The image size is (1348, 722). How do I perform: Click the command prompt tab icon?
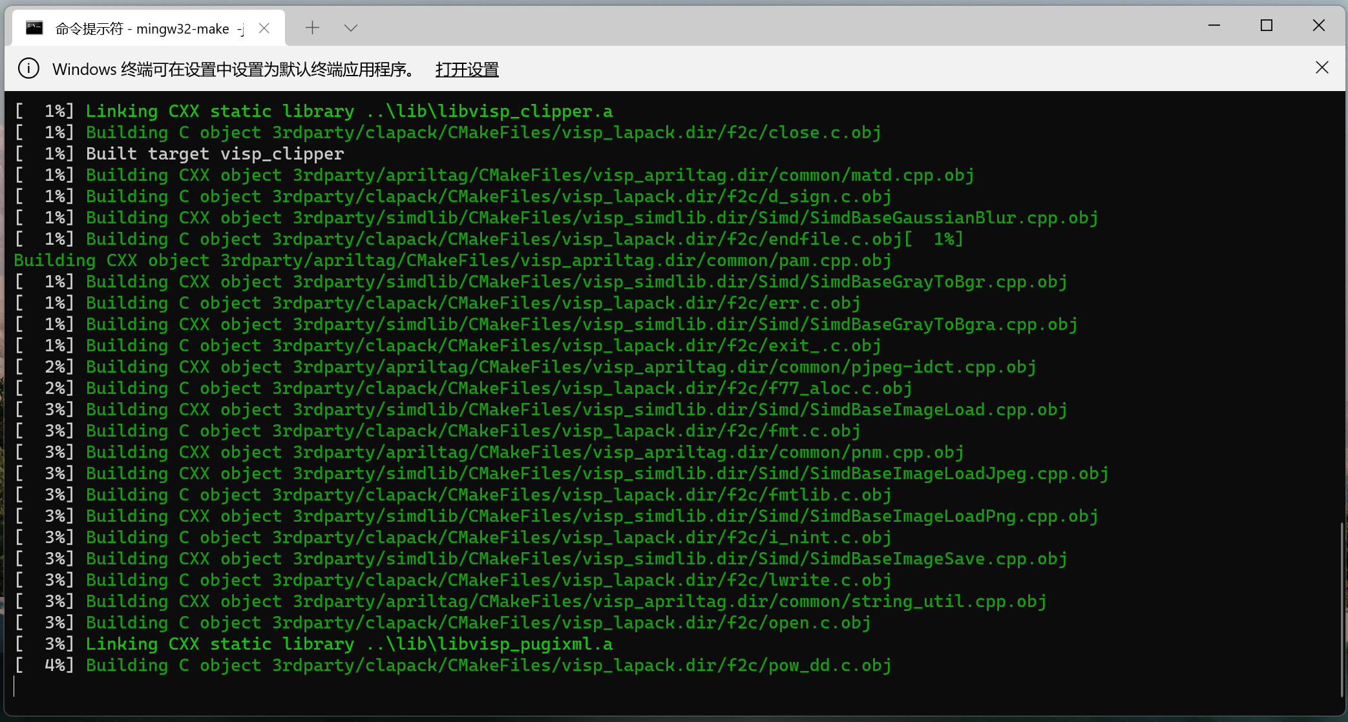[x=34, y=28]
